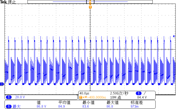Click the 20.0 V vertical scale readout
The height and width of the screenshot is (109, 182).
click(x=20, y=97)
